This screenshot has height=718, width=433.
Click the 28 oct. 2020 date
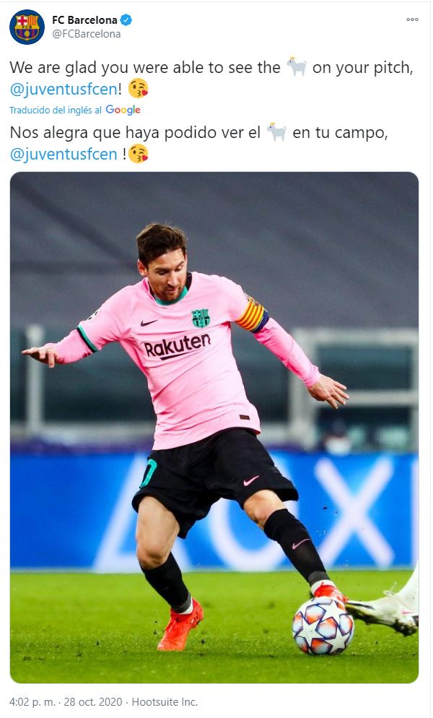click(x=93, y=701)
